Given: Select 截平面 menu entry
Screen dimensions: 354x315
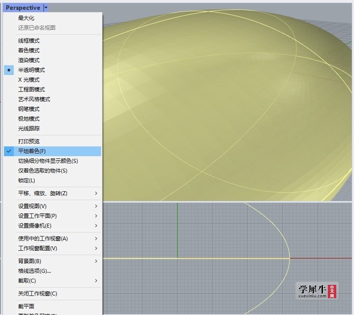Looking at the screenshot, I should click(53, 307).
